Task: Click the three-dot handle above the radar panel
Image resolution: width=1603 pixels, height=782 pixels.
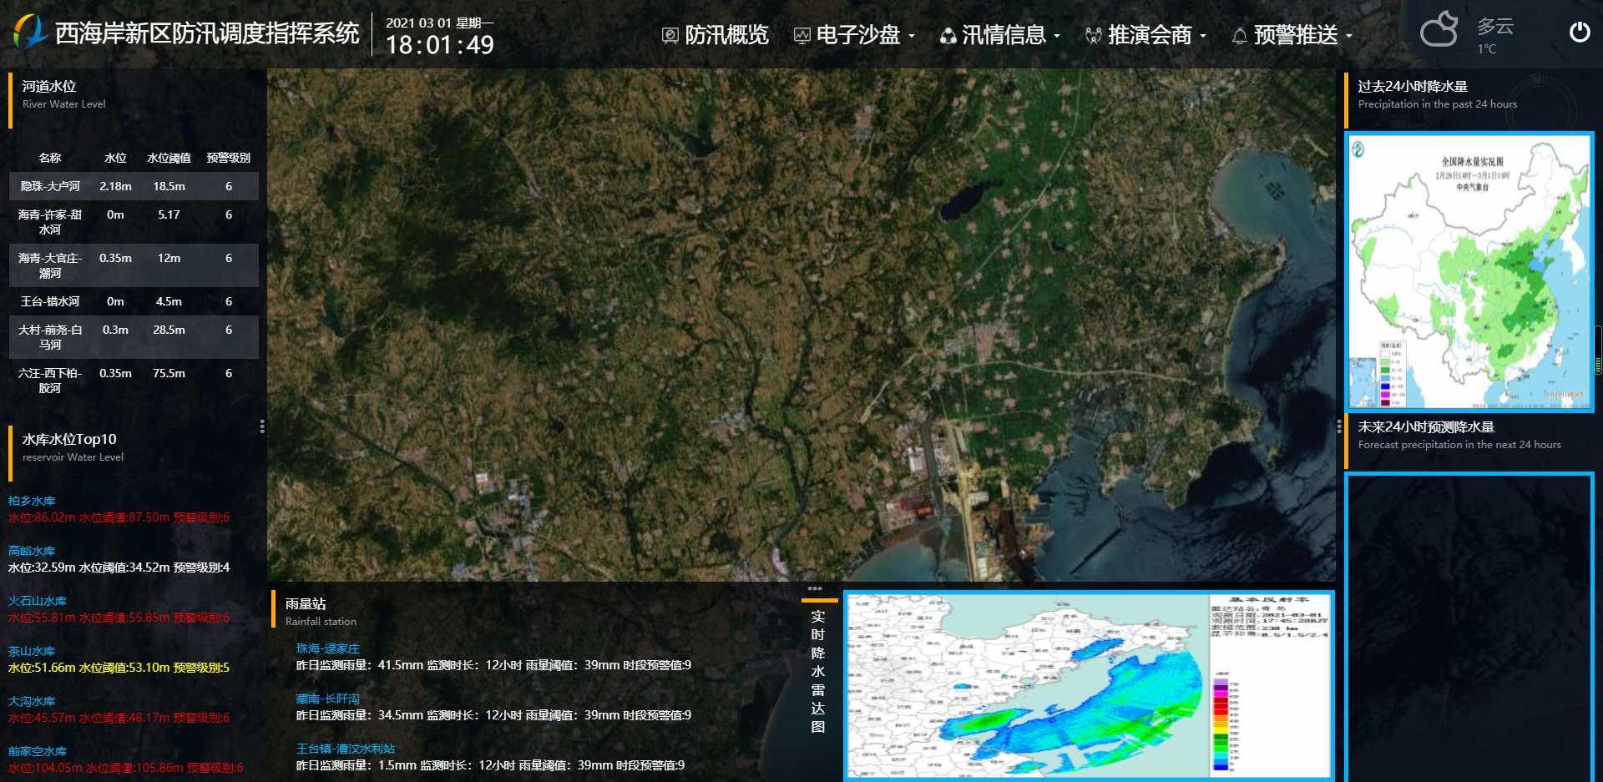Action: 815,588
